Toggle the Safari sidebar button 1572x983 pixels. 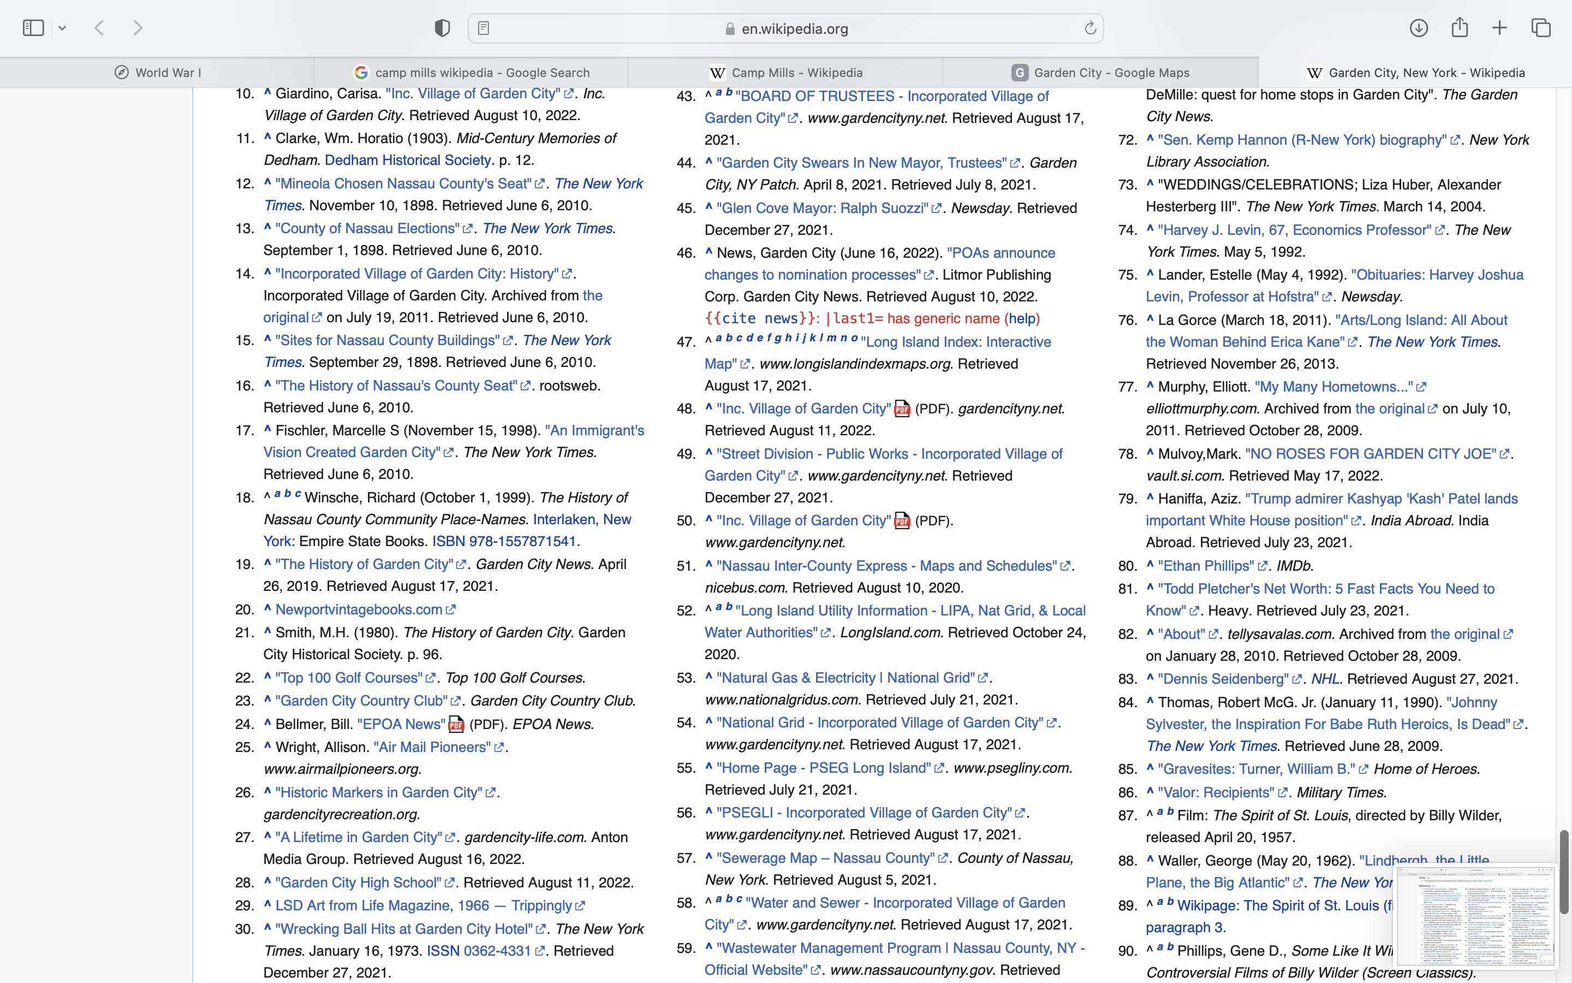point(33,28)
